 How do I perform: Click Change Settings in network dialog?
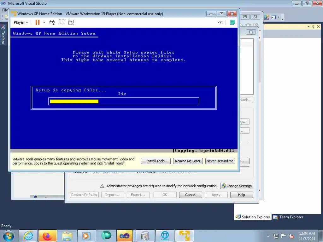click(237, 186)
